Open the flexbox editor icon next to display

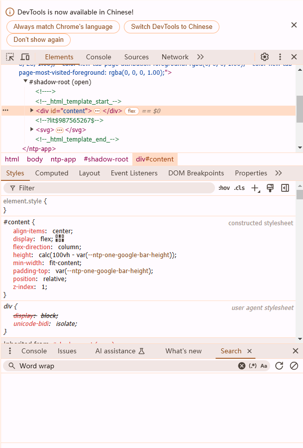point(60,238)
